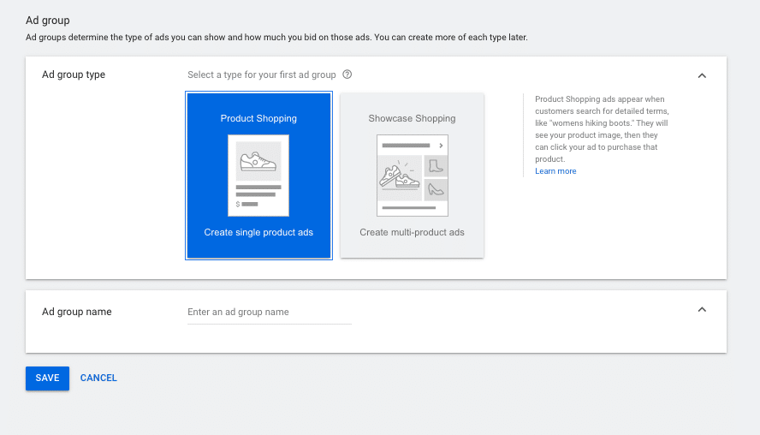Click the dollar price line in Product illustration
This screenshot has height=435, width=760.
(x=247, y=204)
